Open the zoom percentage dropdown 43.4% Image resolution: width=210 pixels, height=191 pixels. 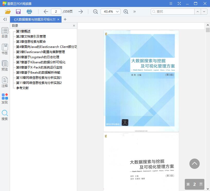point(111,12)
